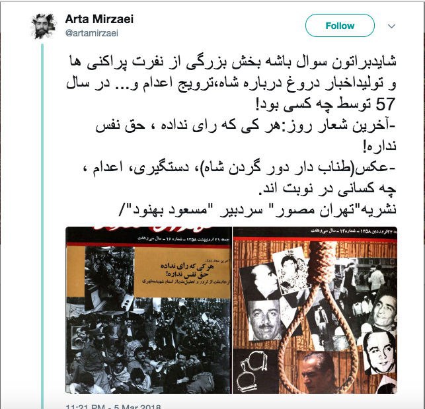
Task: Open the @artamirzaei handle link
Action: tap(92, 33)
